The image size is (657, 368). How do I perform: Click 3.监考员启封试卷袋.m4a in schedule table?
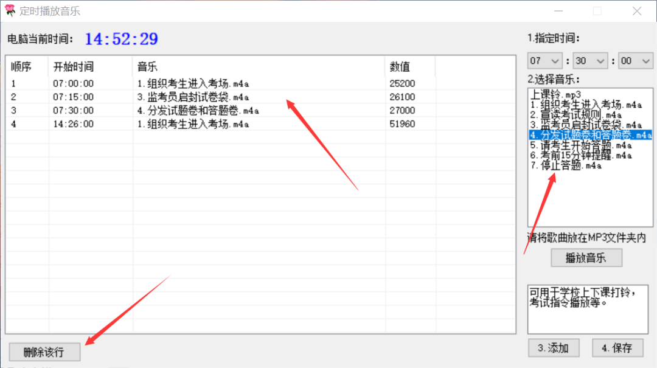pos(193,97)
